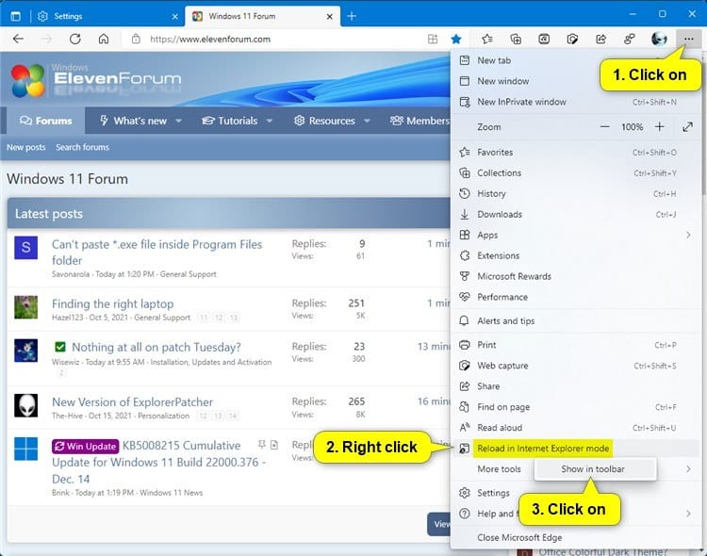Viewport: 707px width, 556px height.
Task: Open Finding the right laptop thread
Action: click(x=113, y=304)
